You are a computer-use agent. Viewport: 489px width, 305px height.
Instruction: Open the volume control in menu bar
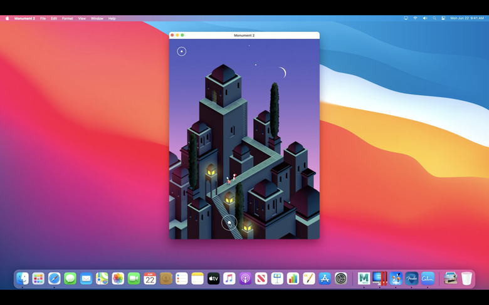424,18
